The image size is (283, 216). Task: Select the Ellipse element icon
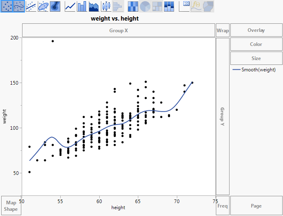(x=43, y=6)
